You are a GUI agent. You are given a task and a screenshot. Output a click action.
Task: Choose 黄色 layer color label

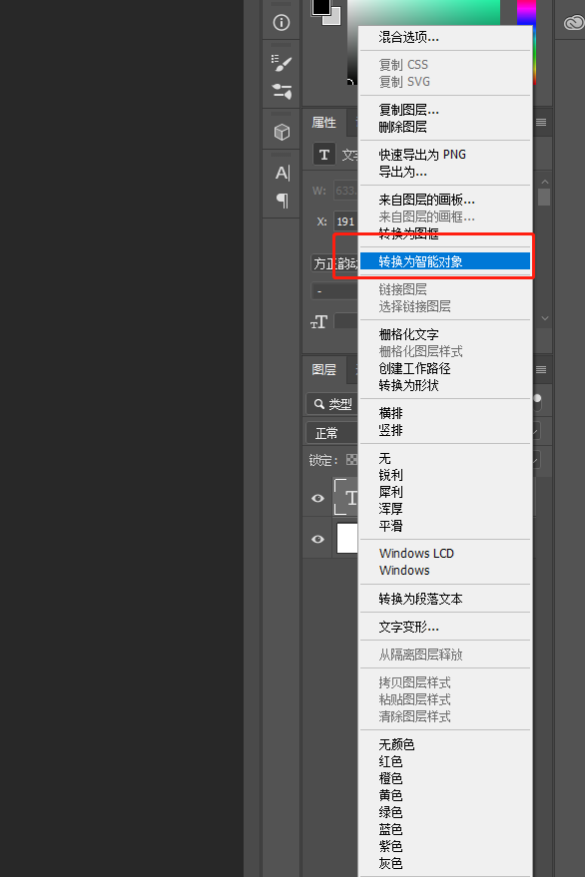click(445, 795)
